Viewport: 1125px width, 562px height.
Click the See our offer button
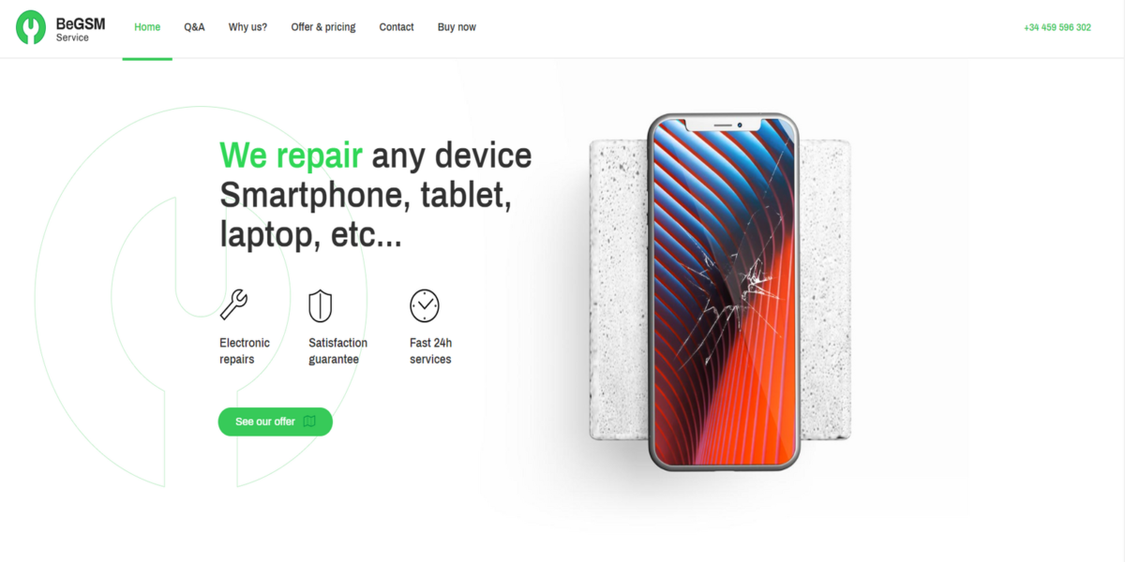pos(276,421)
